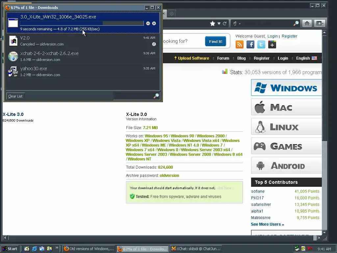The width and height of the screenshot is (337, 253).
Task: Open the Twitter icon link
Action: click(261, 44)
